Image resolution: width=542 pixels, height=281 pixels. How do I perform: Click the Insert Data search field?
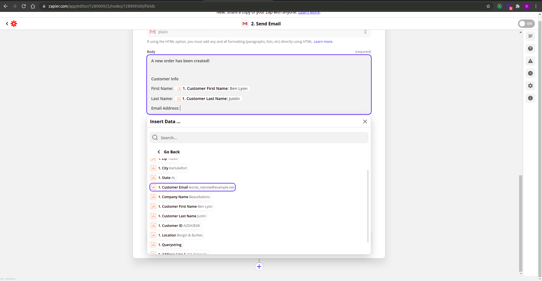[x=259, y=138]
